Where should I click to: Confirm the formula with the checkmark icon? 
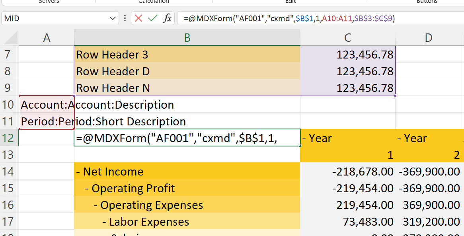(152, 18)
